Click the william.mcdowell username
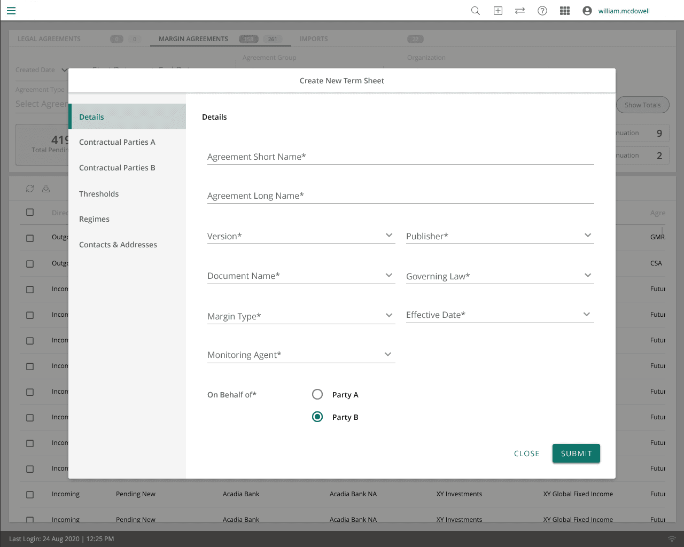684x547 pixels. 624,11
